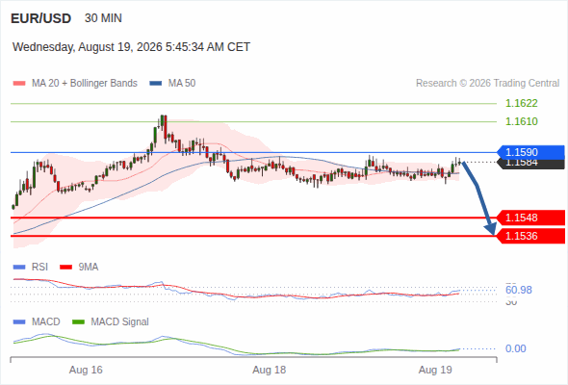Click the 1.1610 resistance level label
Viewport: 568px width, 385px height.
(x=521, y=121)
